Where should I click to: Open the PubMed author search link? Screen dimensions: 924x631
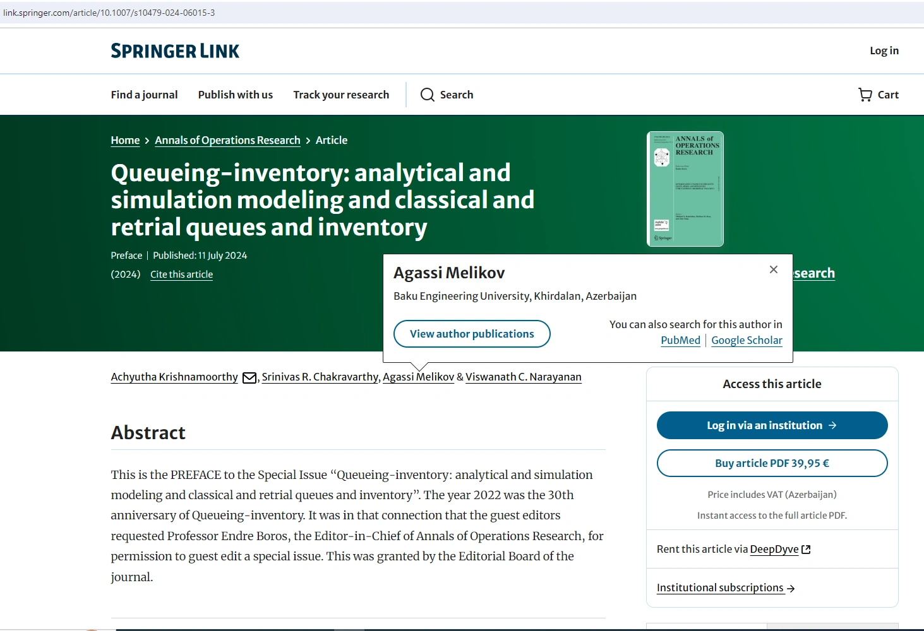coord(680,340)
